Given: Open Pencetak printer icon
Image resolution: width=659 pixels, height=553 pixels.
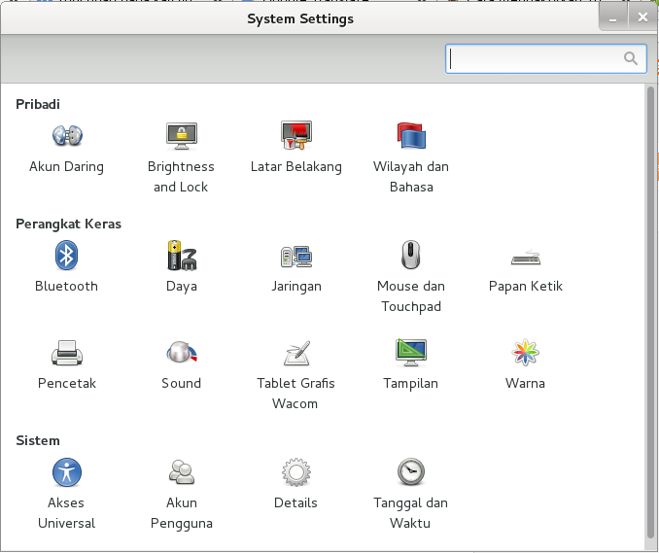Looking at the screenshot, I should point(67,353).
